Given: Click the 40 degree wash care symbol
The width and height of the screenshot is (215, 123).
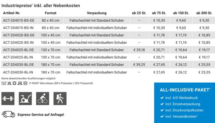Looking at the screenshot, I should 4,83.
